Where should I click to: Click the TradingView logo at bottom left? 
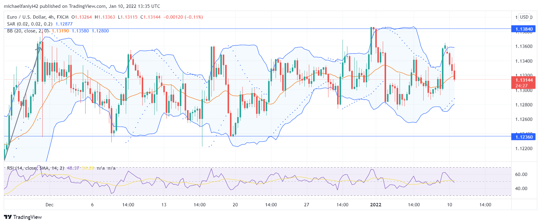coord(23,217)
